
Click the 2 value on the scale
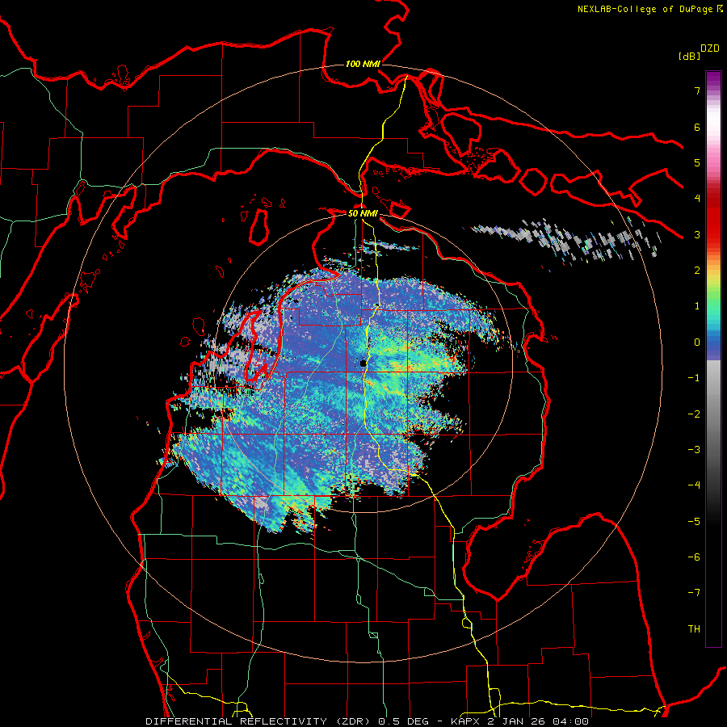point(697,271)
